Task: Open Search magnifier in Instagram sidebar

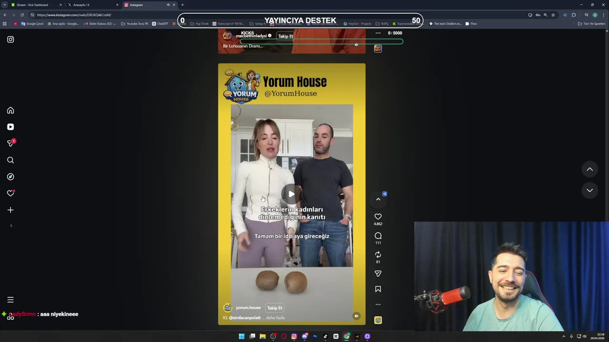Action: point(10,160)
